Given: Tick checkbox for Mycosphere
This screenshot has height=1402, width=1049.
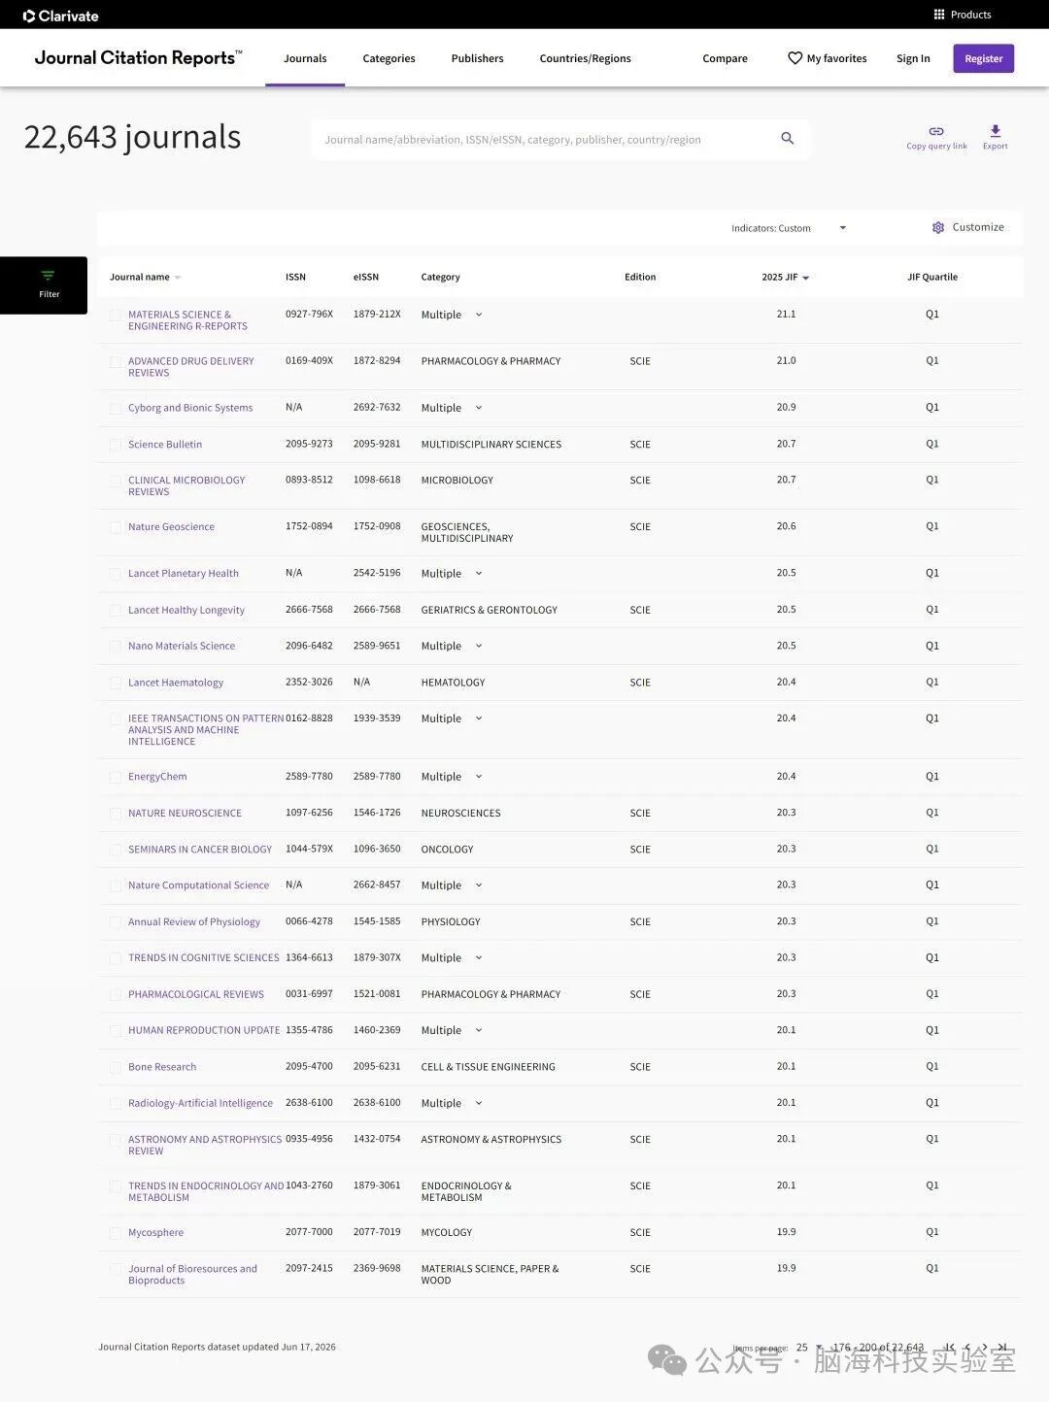Looking at the screenshot, I should point(116,1234).
